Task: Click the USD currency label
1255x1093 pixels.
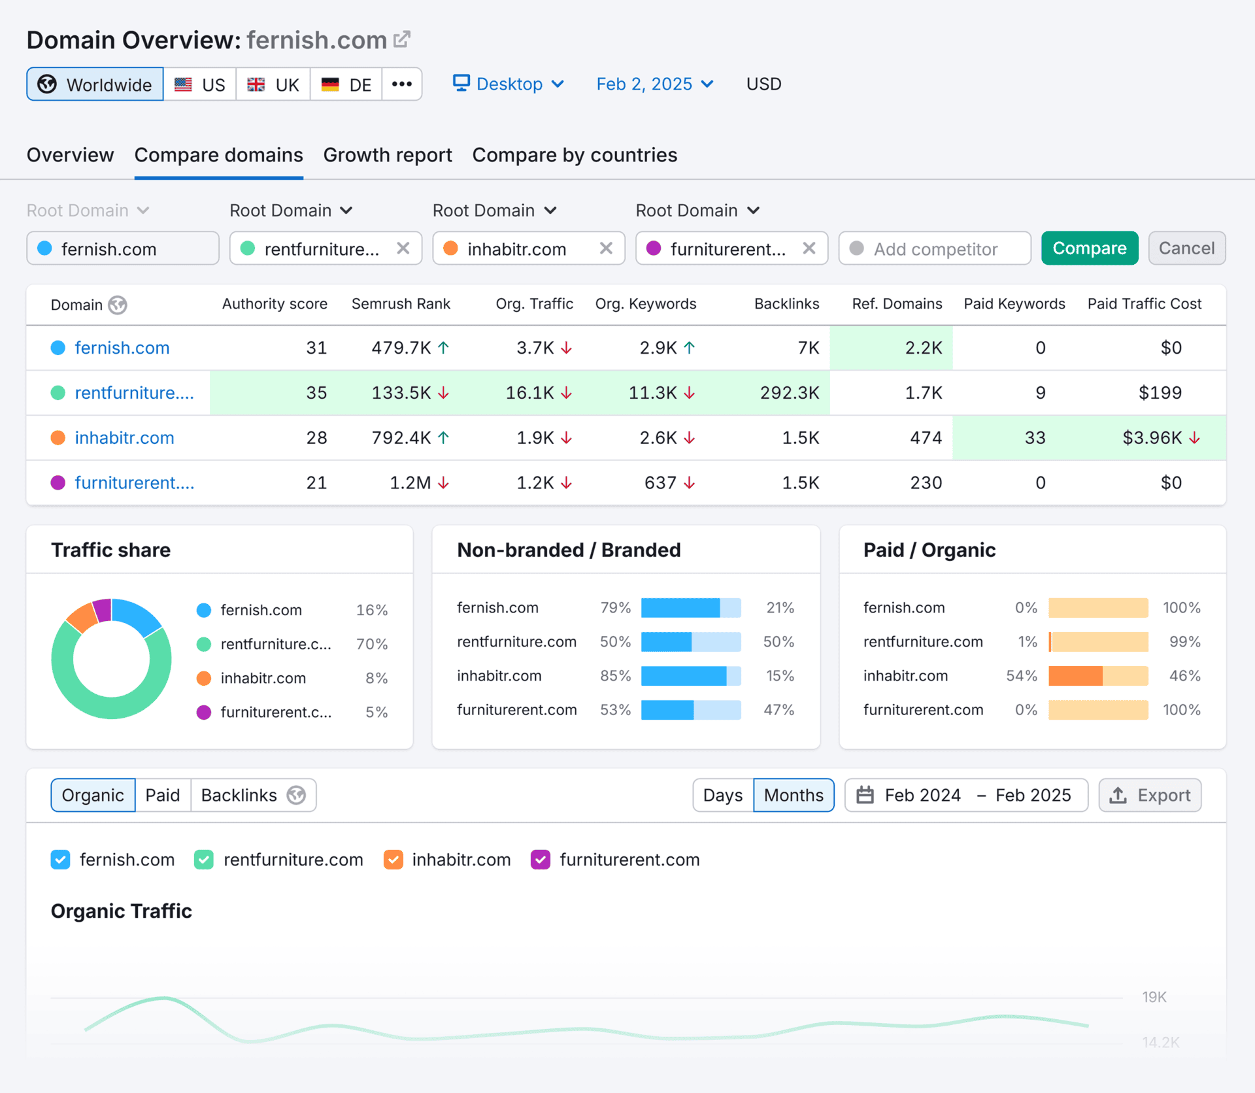Action: coord(763,84)
